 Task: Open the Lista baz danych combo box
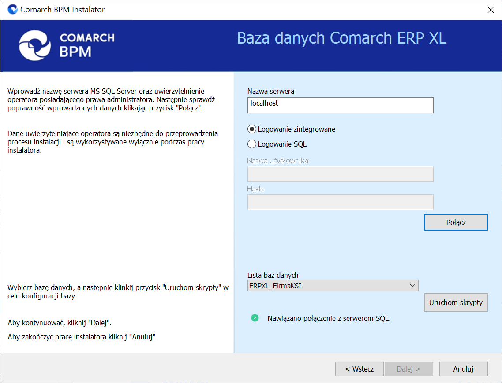[326, 286]
